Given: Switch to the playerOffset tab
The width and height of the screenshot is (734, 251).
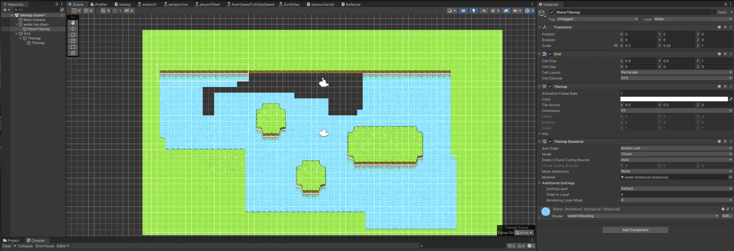Looking at the screenshot, I should tap(207, 4).
